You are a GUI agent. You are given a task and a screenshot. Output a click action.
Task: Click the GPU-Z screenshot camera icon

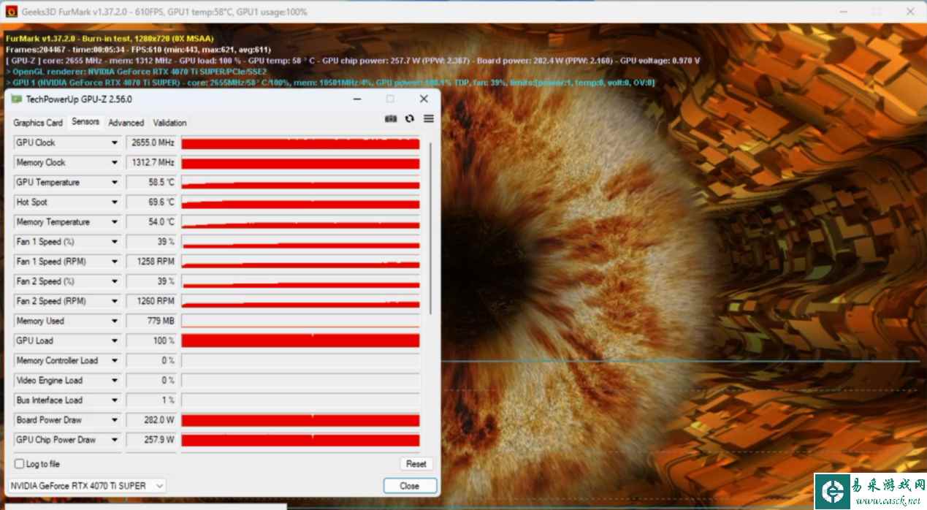point(391,118)
